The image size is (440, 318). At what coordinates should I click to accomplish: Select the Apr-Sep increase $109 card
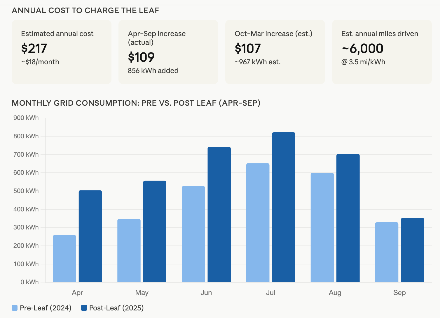[x=168, y=52]
